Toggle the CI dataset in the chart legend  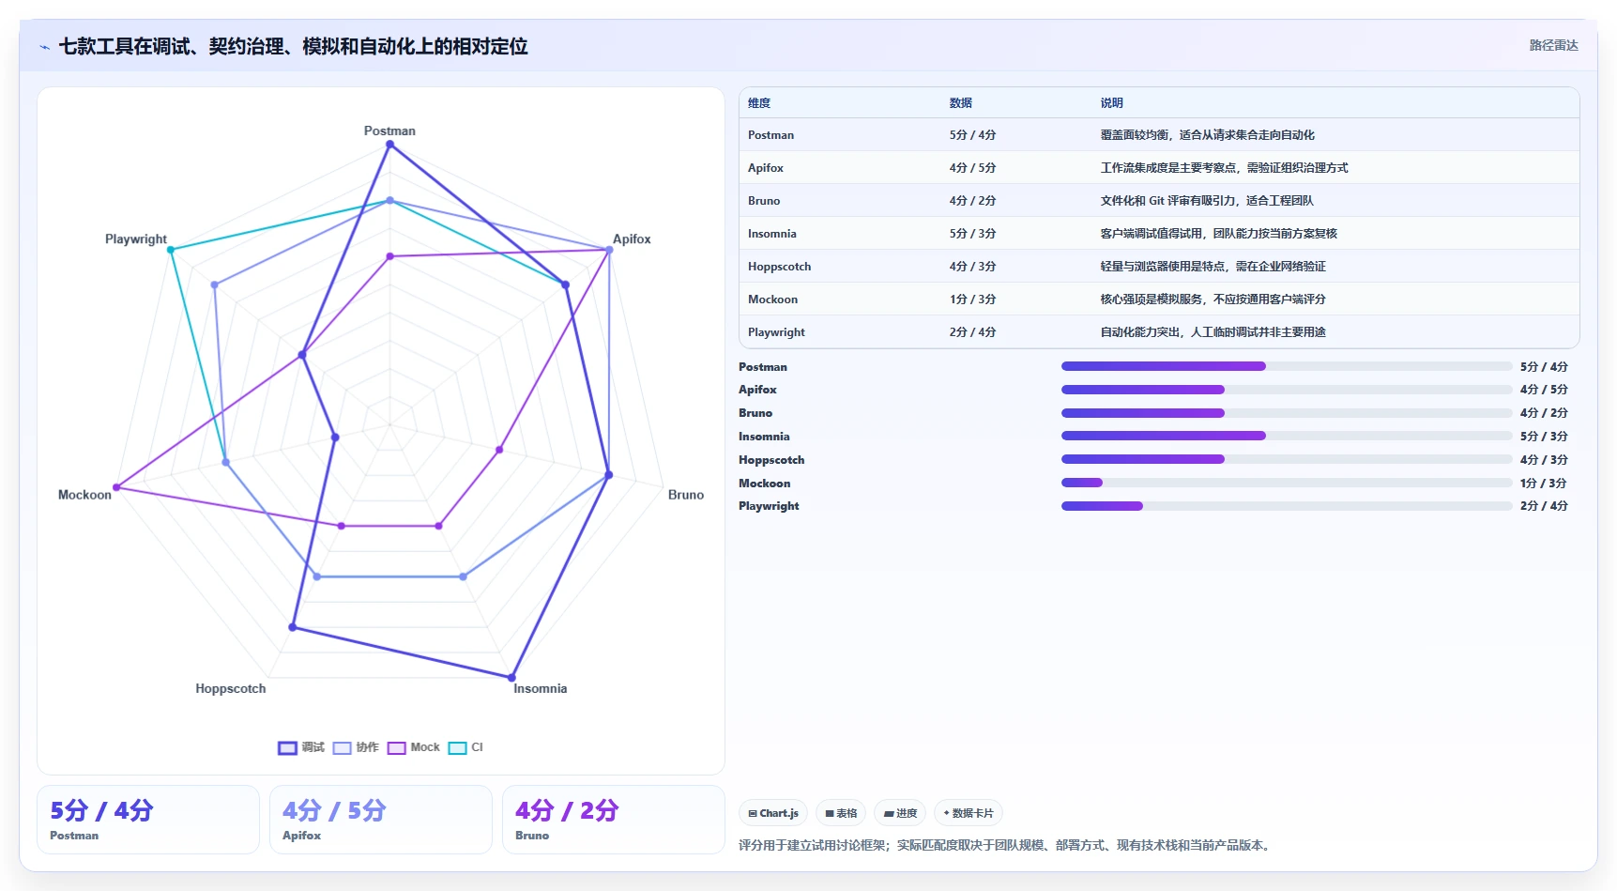pyautogui.click(x=465, y=747)
